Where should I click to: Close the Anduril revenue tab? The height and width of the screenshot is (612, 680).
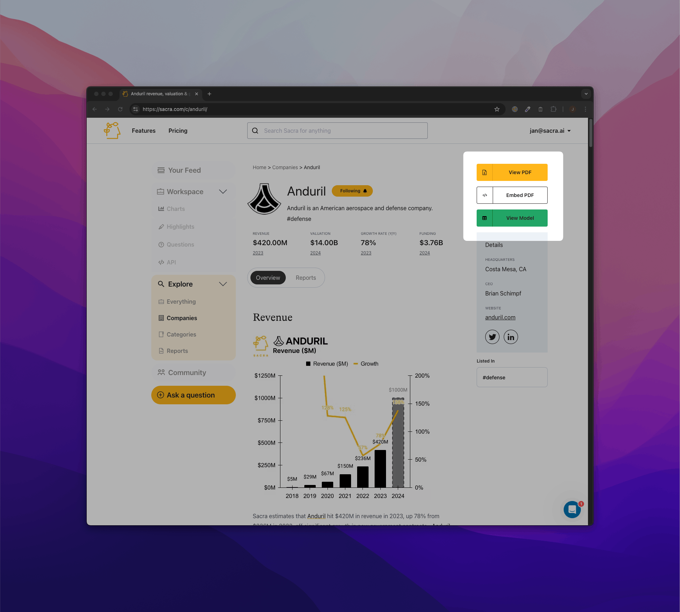(197, 94)
